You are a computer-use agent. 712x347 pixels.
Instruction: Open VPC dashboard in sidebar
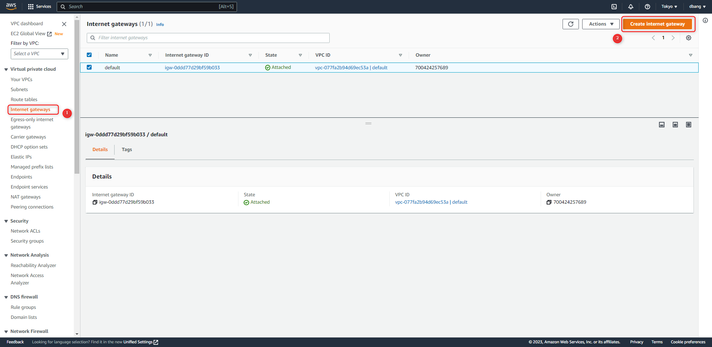(x=27, y=24)
